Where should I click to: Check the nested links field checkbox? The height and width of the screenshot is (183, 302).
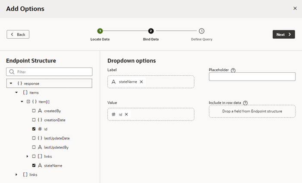(34, 156)
